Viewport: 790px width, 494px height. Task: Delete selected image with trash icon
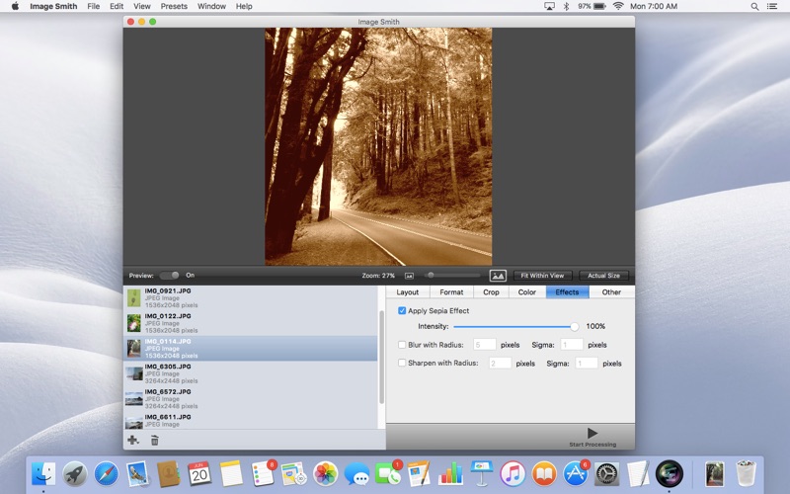coord(155,441)
